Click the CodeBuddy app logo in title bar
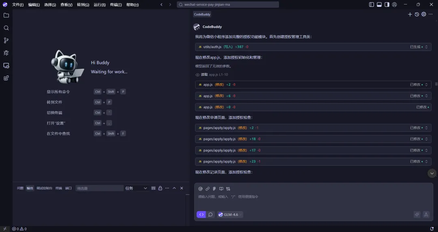This screenshot has width=438, height=232. [5, 4]
